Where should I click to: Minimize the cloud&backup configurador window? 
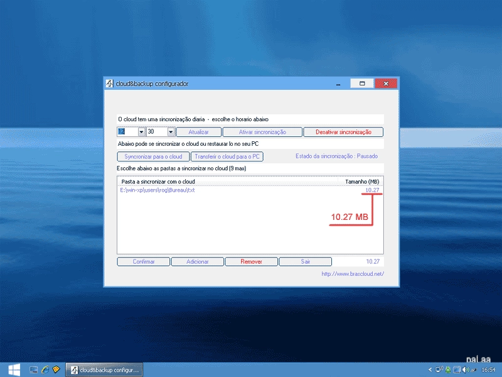[338, 84]
